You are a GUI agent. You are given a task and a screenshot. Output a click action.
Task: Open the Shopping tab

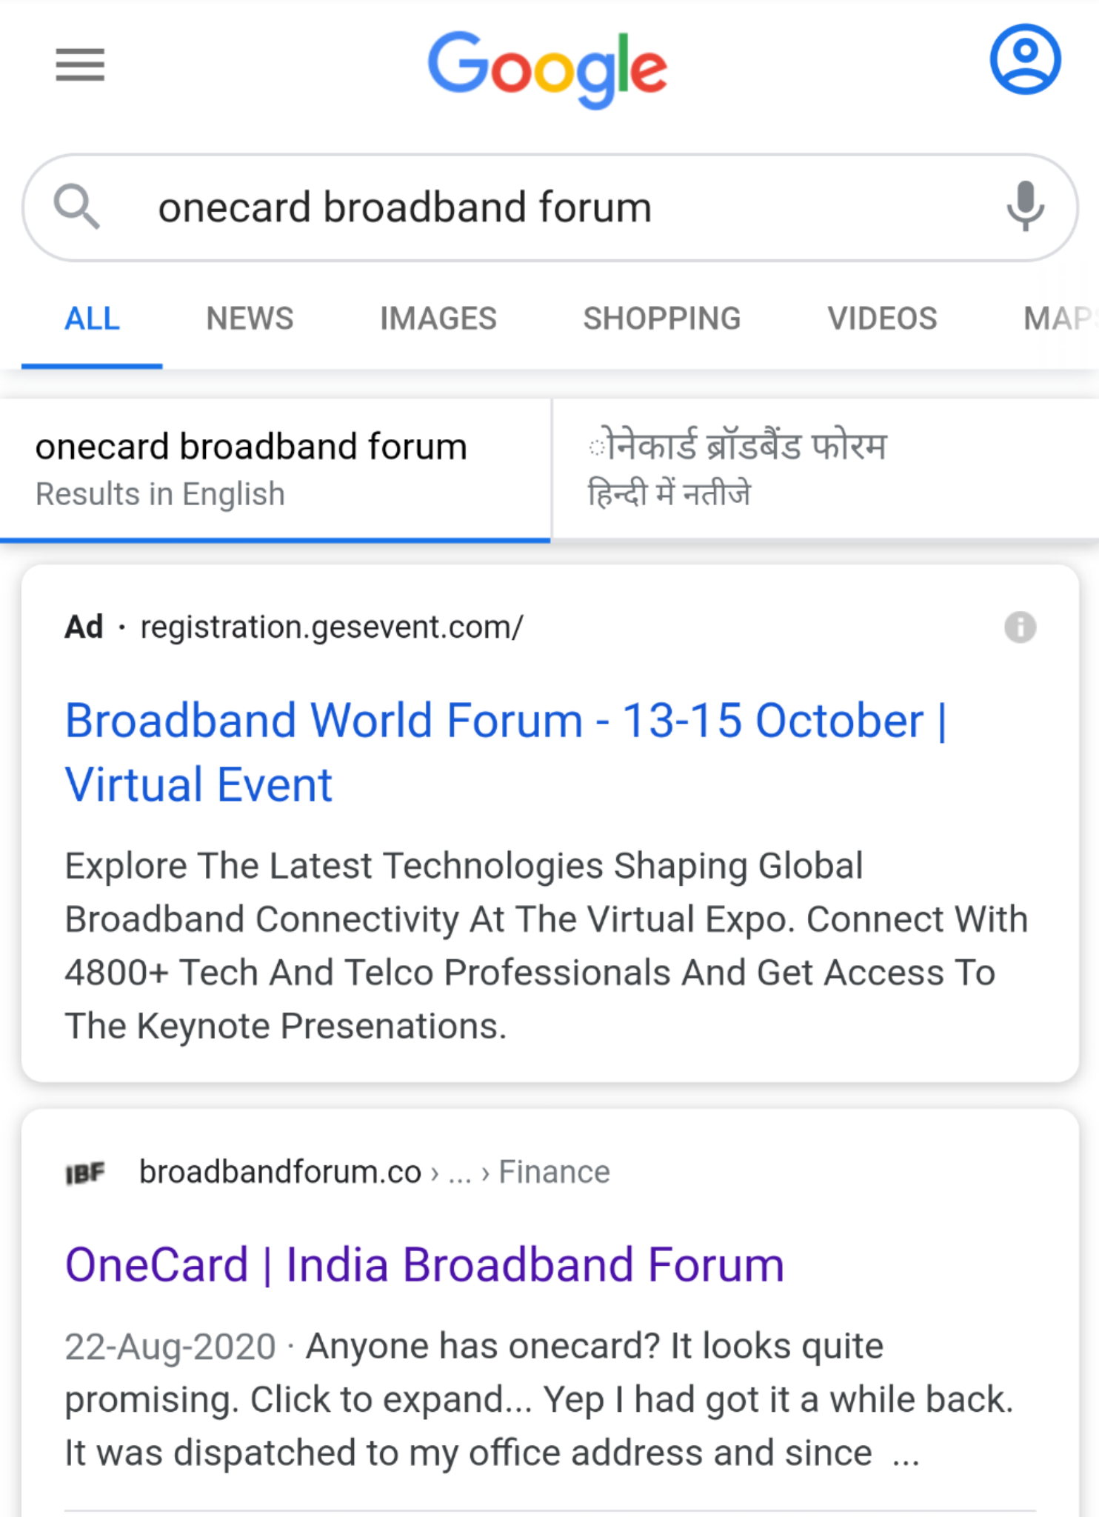pyautogui.click(x=661, y=319)
